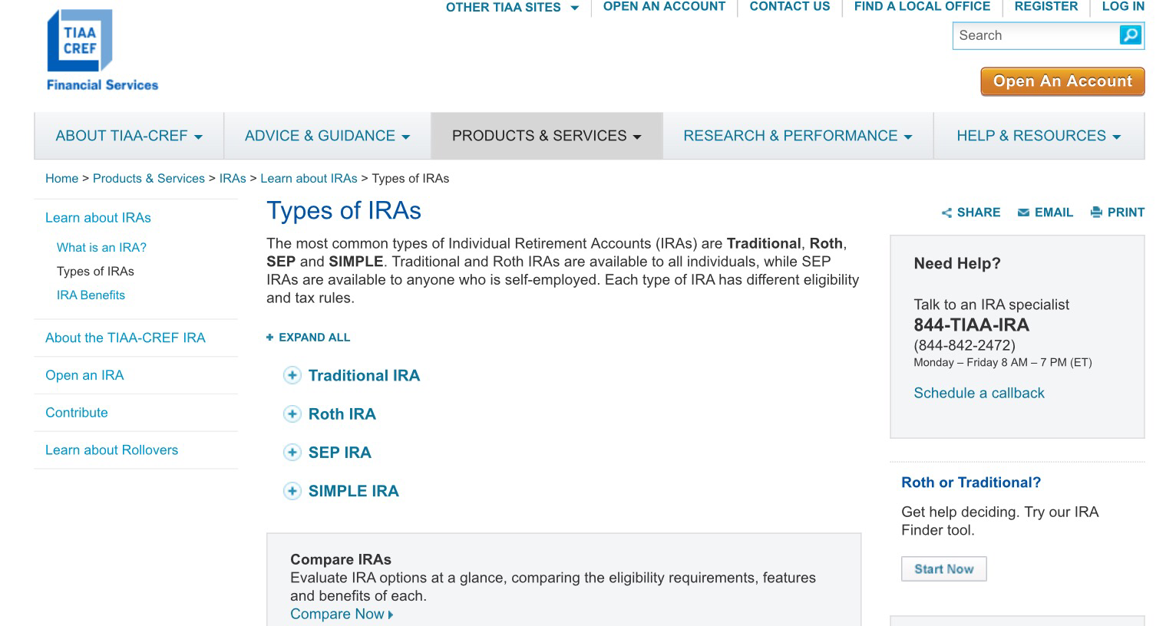
Task: Click the TIAA-CREF Financial Services logo
Action: [101, 51]
